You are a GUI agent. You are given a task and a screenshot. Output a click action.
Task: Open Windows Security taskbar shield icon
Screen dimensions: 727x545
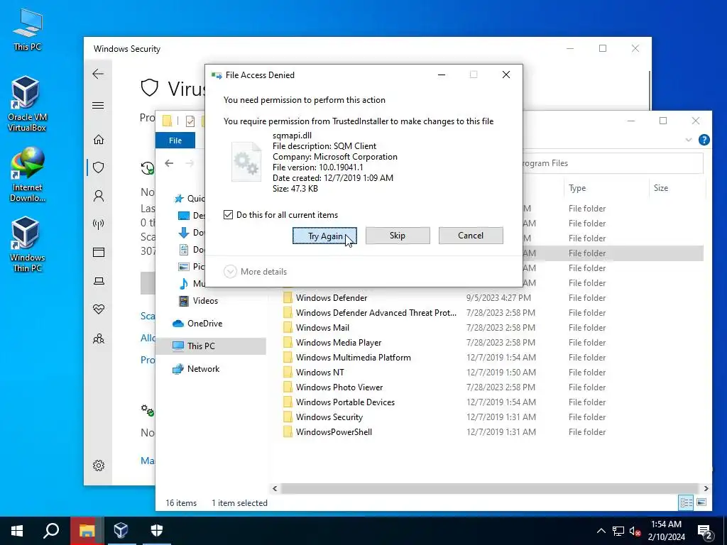tap(157, 531)
